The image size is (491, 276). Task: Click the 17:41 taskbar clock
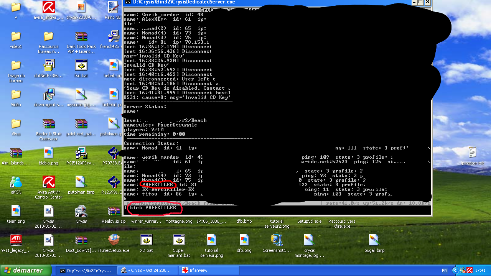tap(480, 270)
